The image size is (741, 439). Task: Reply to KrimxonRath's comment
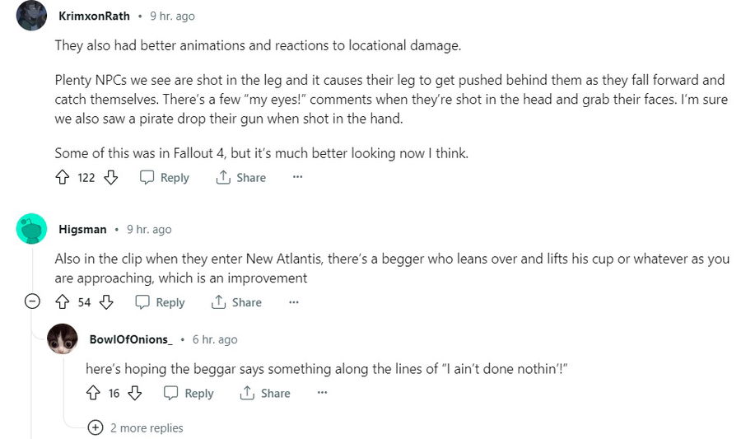coord(165,177)
